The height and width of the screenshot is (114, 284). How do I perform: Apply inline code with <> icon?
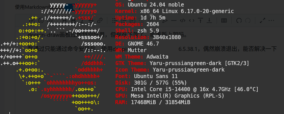tap(192, 21)
